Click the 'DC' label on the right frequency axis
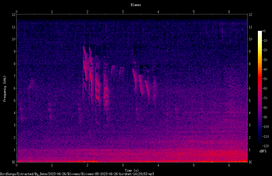Viewport: 272px width, 176px height. pyautogui.click(x=250, y=162)
